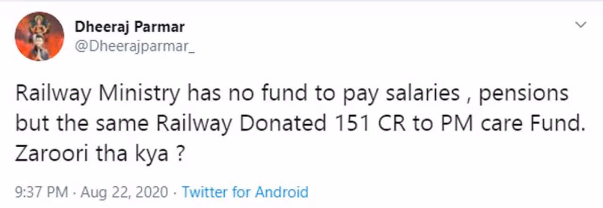Screen dimensions: 603x208
Task: Click the "Twitter for Android" source link
Action: [245, 192]
